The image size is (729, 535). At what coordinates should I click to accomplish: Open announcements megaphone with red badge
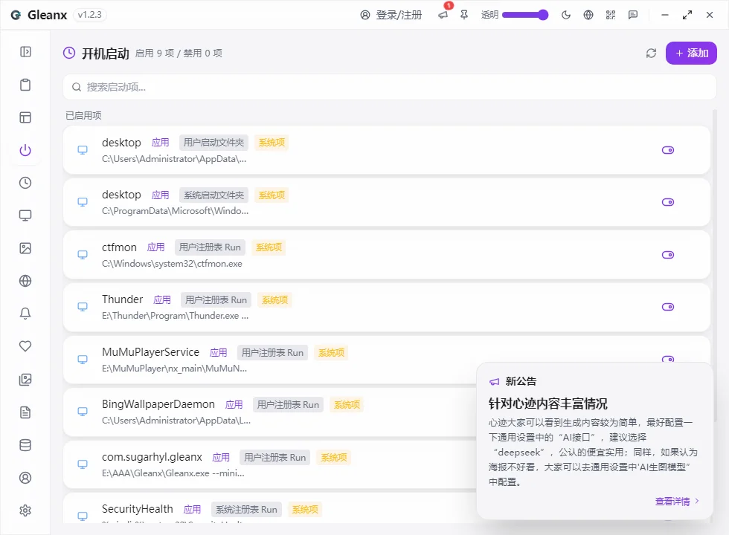pos(443,15)
